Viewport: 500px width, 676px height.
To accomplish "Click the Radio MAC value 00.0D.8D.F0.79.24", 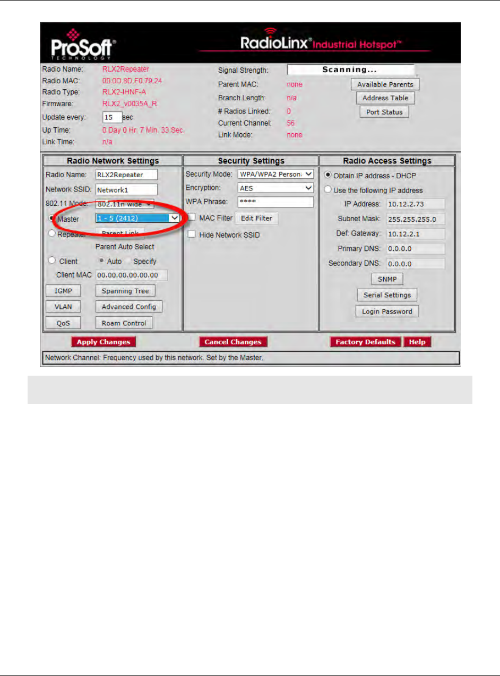I will coord(132,81).
